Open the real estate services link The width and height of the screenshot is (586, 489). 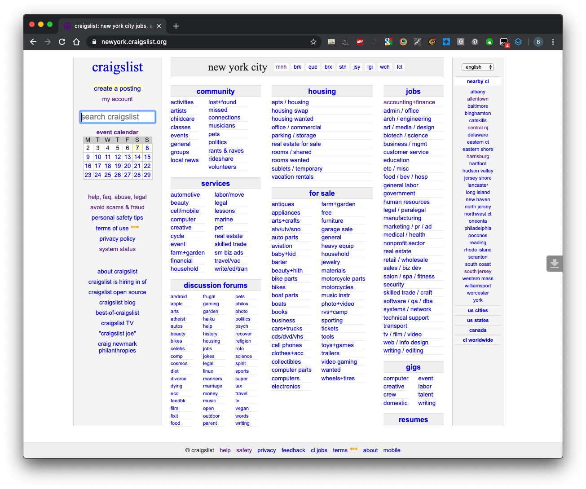[229, 236]
